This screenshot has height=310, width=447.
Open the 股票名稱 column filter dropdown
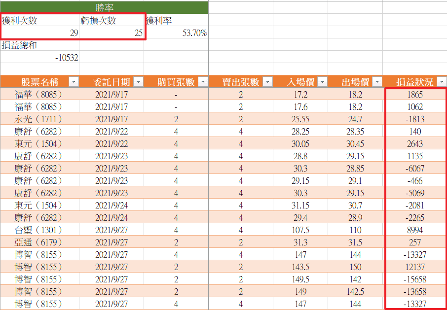click(74, 82)
